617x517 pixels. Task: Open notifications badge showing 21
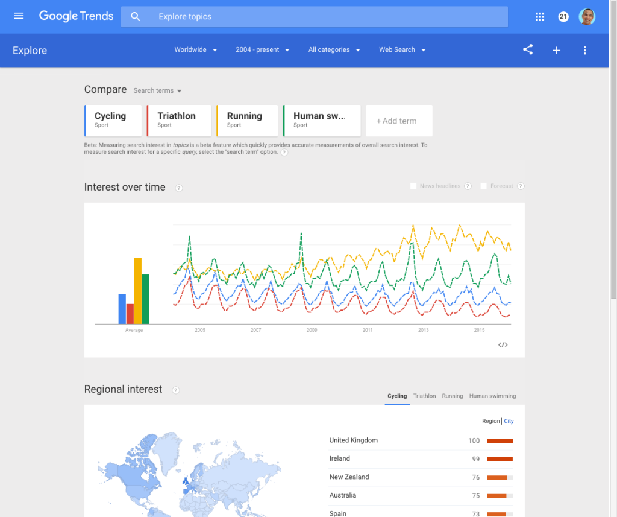(x=563, y=17)
